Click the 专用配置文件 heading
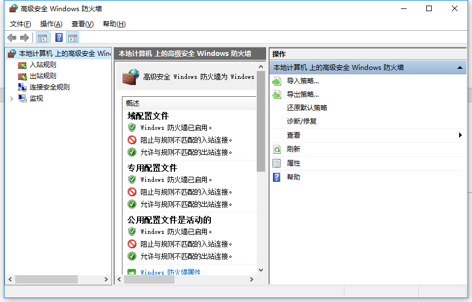This screenshot has height=302, width=472. tap(152, 168)
